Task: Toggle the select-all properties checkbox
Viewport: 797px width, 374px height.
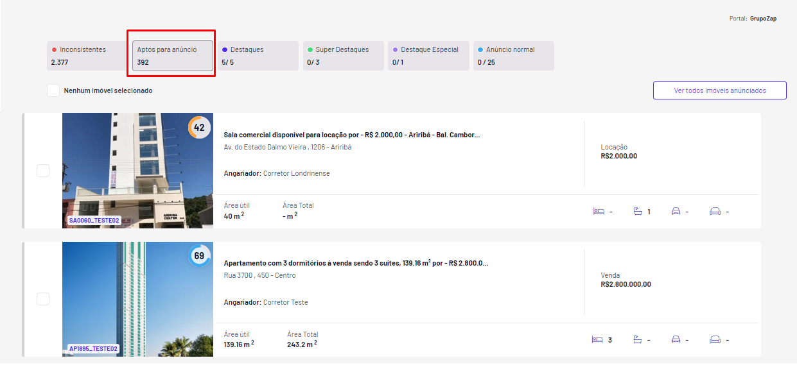Action: [53, 90]
